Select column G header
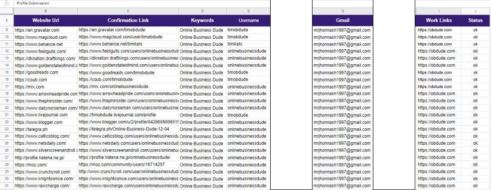Screen dimensions: 491x190 click(x=342, y=11)
